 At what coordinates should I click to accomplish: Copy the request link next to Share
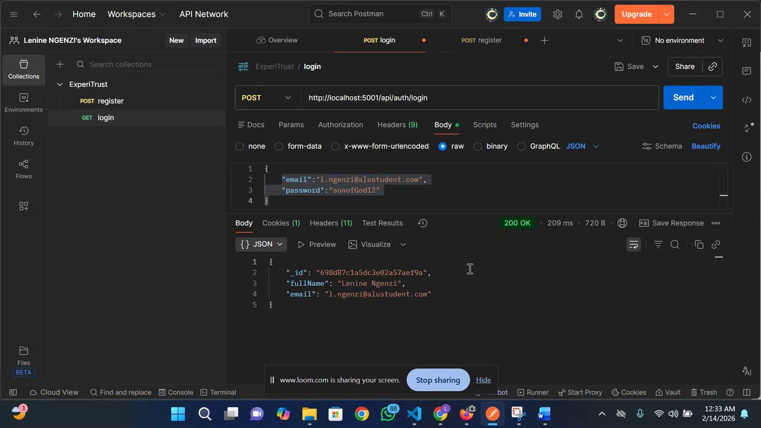click(x=712, y=67)
